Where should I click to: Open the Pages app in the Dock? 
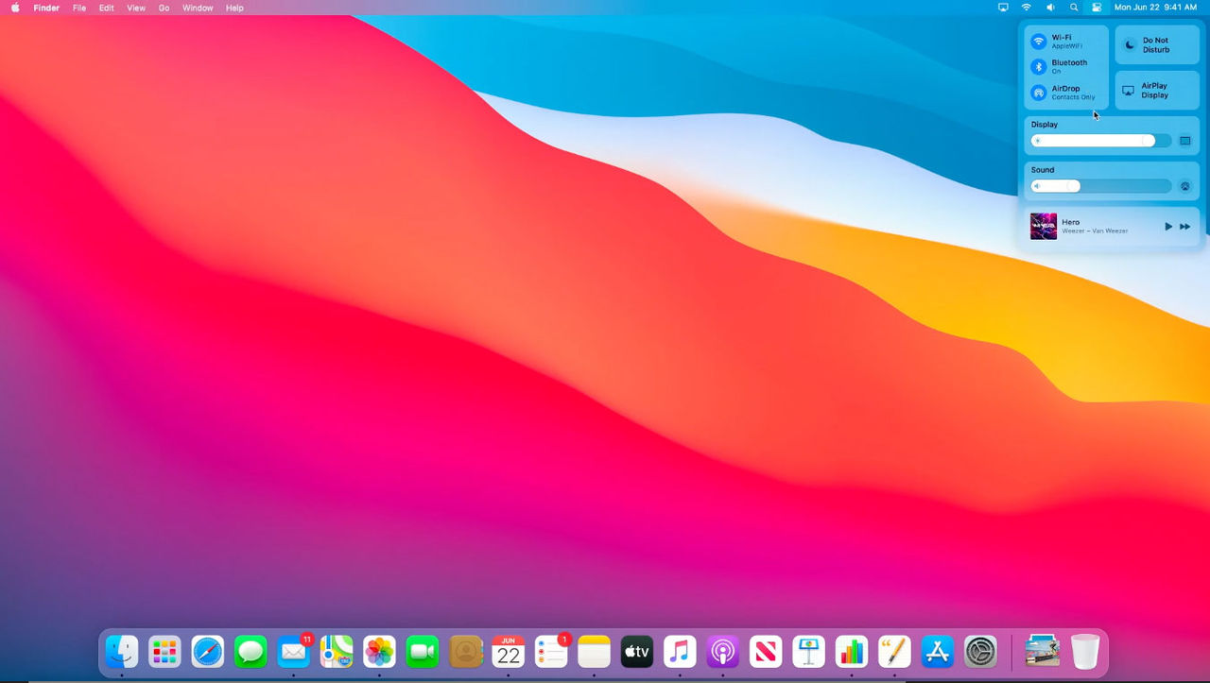(894, 651)
